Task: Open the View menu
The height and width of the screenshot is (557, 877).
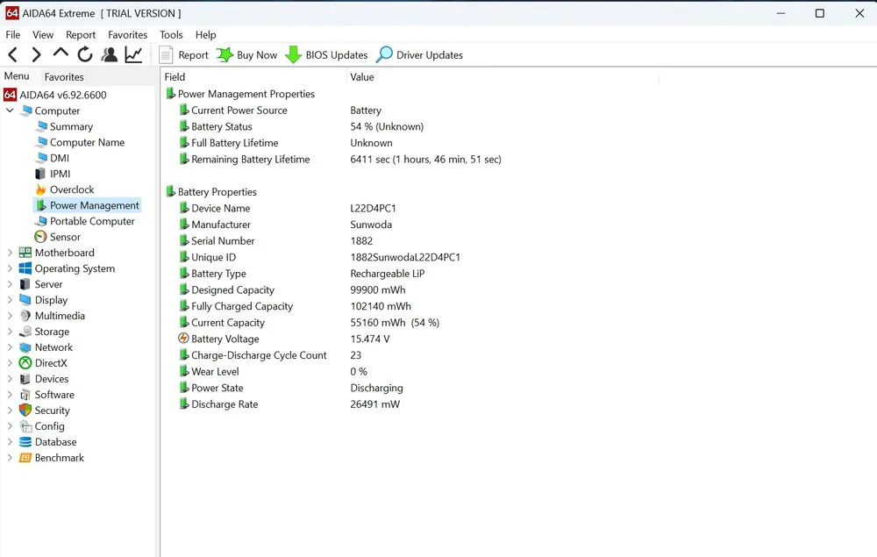Action: click(x=43, y=35)
